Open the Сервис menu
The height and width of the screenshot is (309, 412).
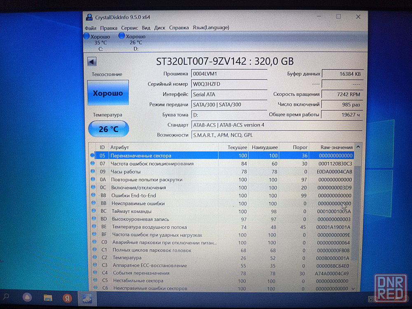(129, 28)
